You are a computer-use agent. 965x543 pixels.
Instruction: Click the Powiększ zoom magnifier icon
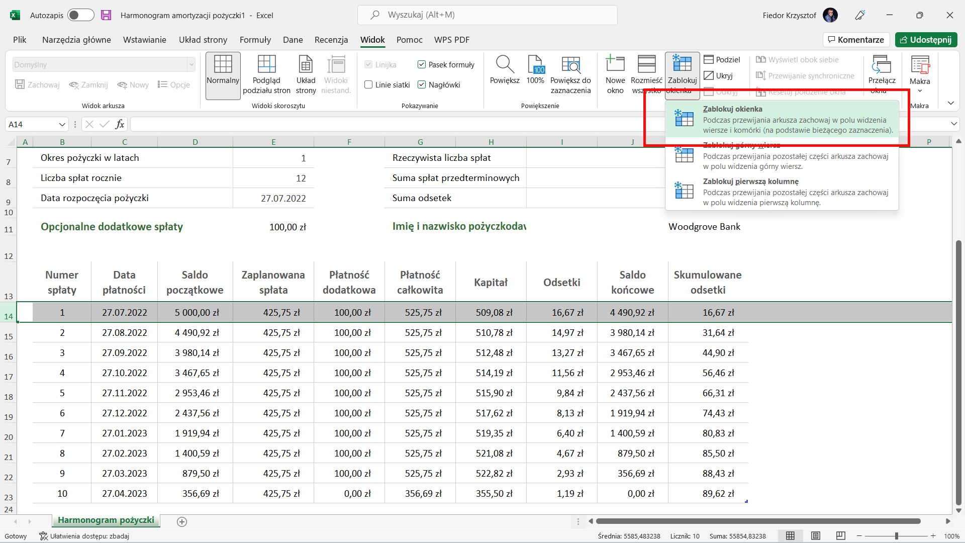505,65
